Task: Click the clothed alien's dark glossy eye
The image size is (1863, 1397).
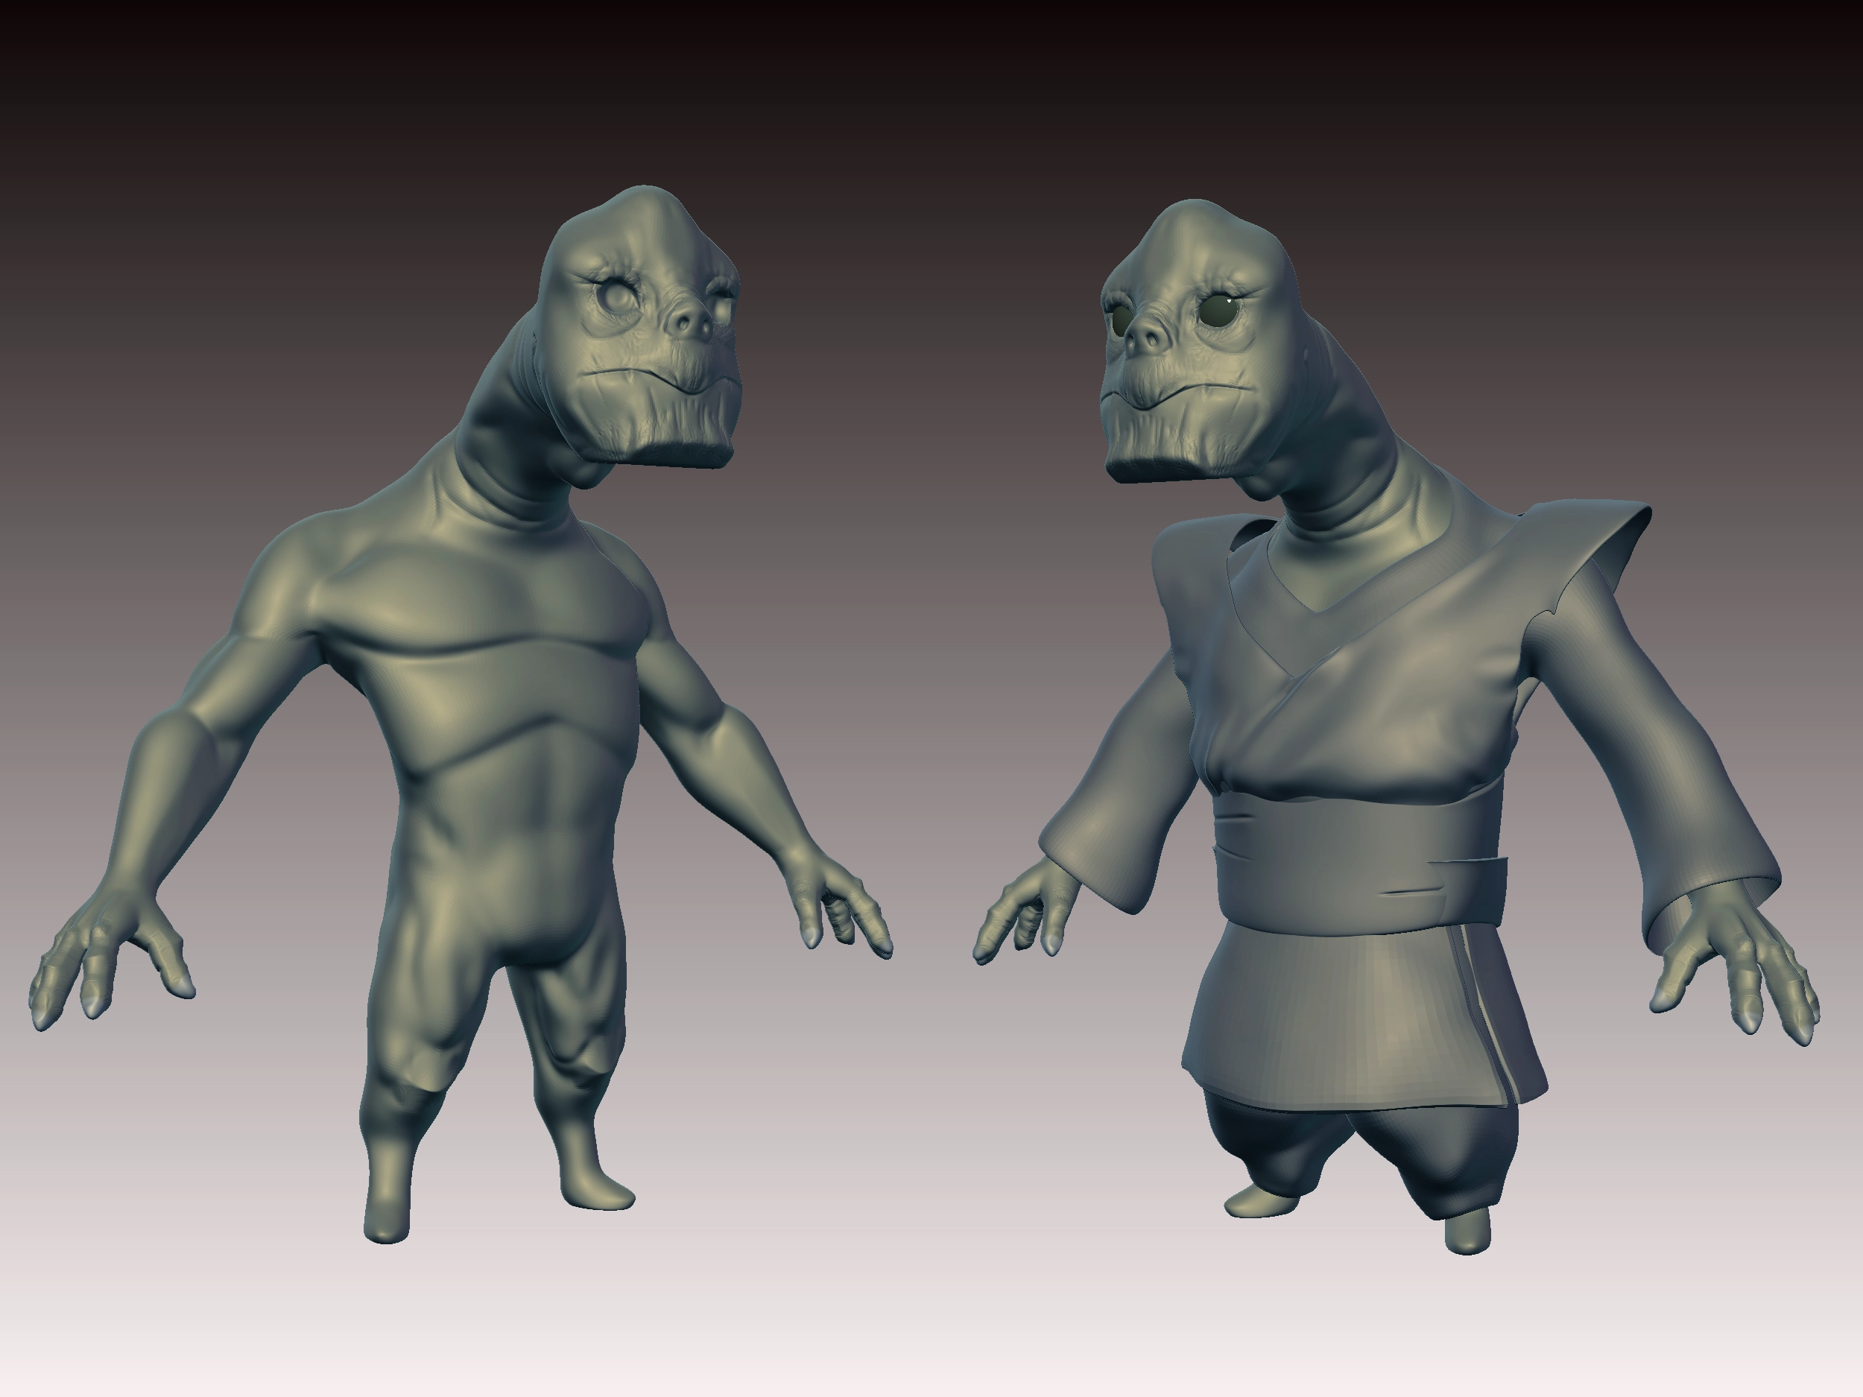Action: [1218, 311]
